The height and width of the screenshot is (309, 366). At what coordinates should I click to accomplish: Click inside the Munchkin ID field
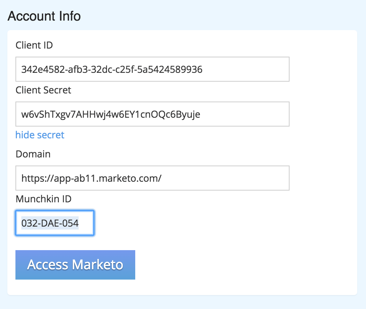(55, 223)
